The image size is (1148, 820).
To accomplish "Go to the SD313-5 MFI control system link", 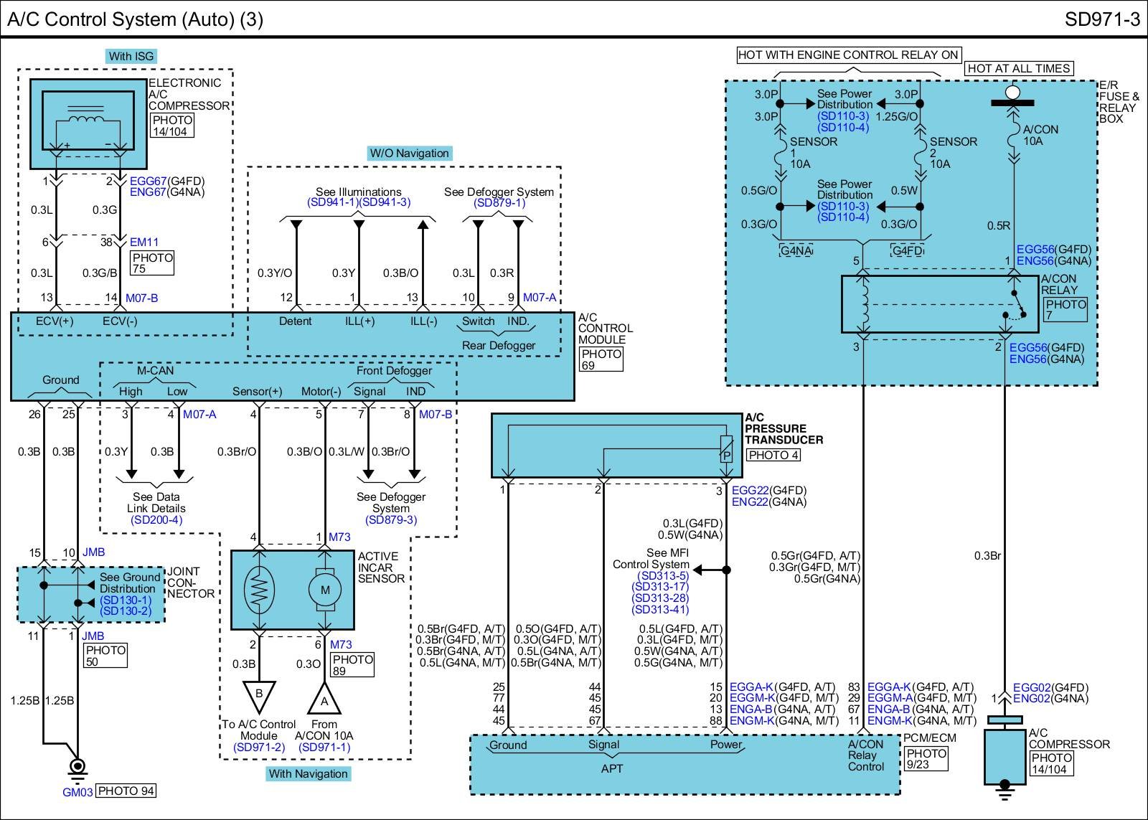I will [662, 575].
